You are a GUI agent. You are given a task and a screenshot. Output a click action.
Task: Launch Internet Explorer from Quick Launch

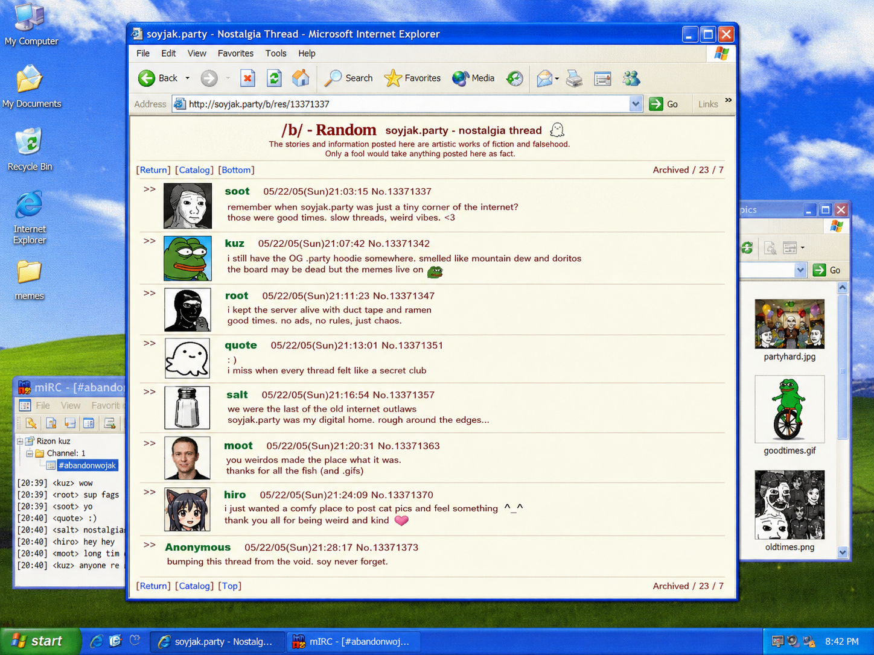96,641
